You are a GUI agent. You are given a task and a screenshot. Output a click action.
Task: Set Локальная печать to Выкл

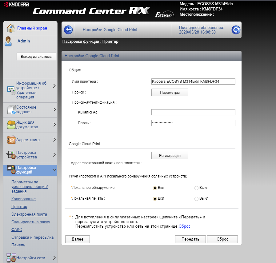click(x=196, y=199)
